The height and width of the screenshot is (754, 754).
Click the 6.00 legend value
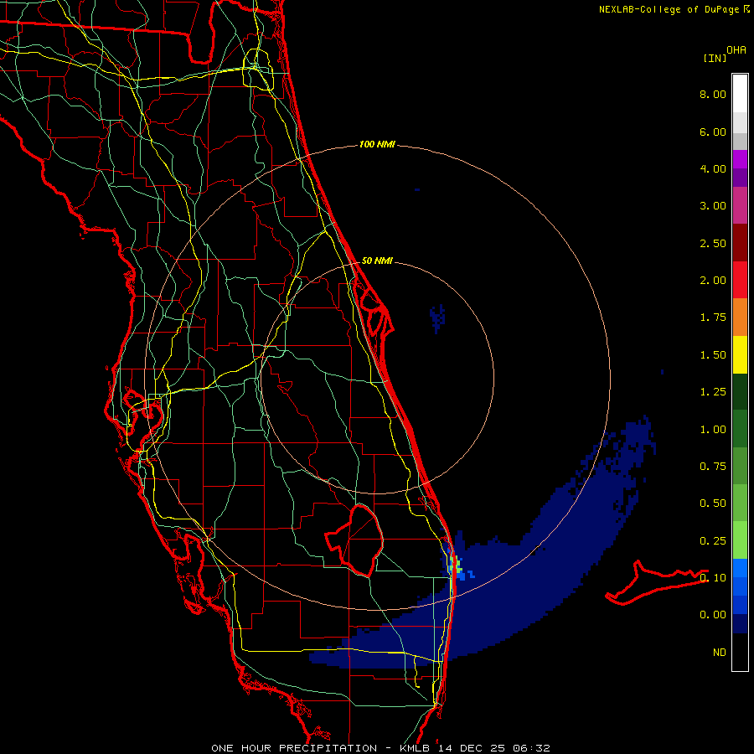[713, 132]
